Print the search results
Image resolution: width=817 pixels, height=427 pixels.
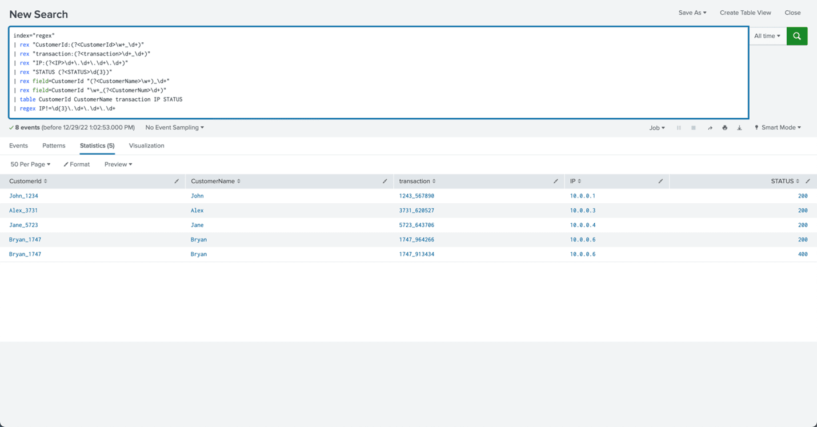[x=724, y=128]
